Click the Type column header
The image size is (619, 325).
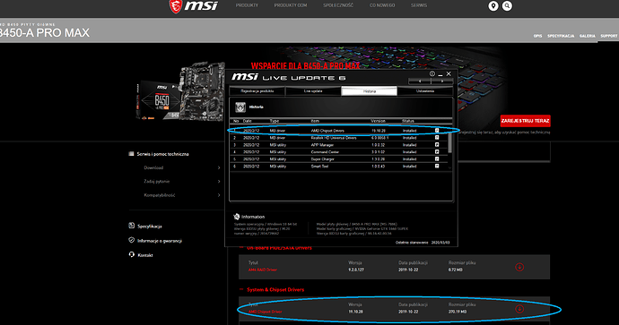tap(274, 121)
